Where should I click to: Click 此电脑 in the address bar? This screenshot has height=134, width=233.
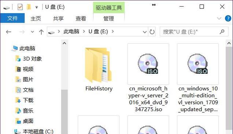pyautogui.click(x=71, y=31)
